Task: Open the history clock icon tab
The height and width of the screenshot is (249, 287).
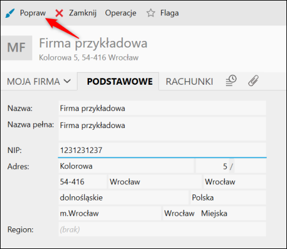Action: tap(231, 81)
